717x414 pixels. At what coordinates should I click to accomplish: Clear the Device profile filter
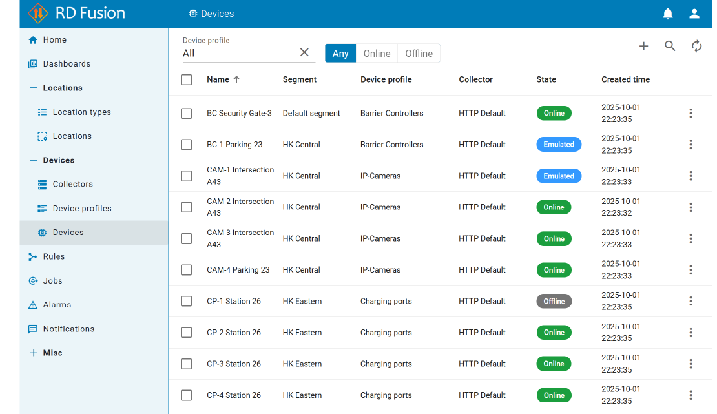click(x=304, y=52)
